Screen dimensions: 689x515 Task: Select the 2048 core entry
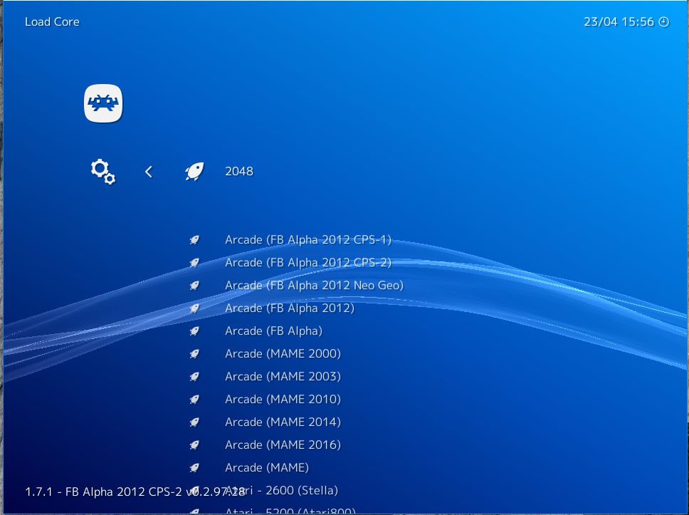239,171
